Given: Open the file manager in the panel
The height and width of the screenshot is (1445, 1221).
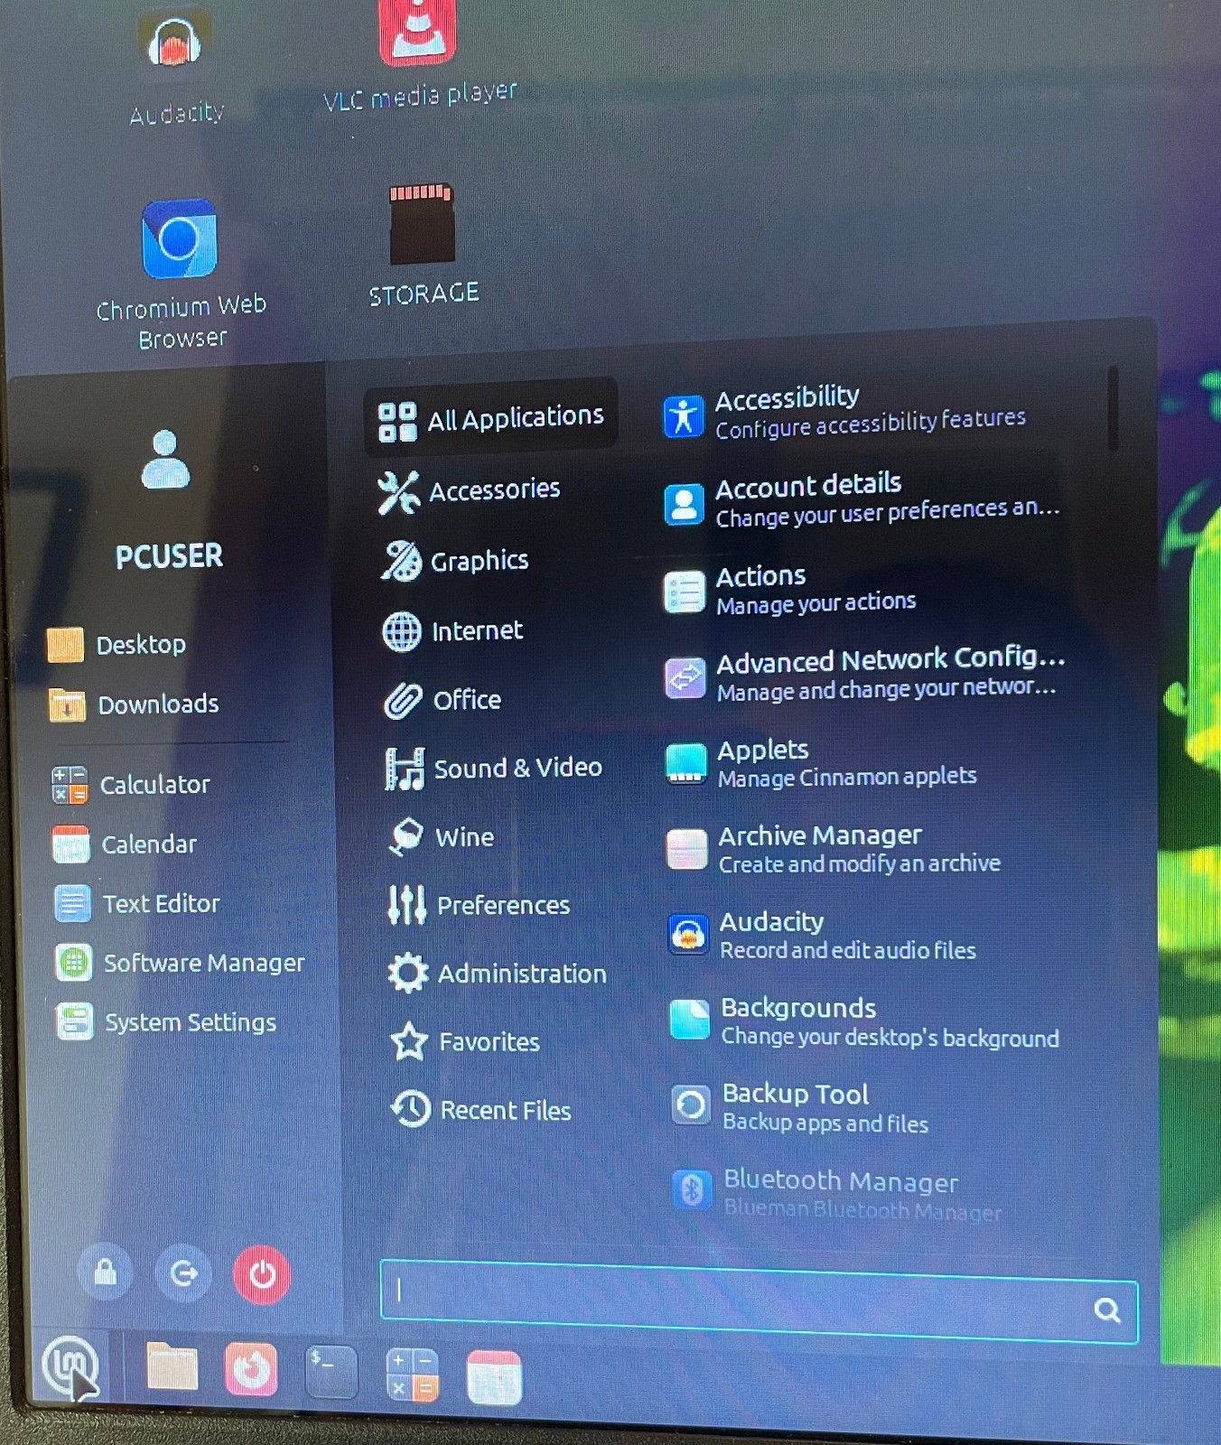Looking at the screenshot, I should coord(172,1366).
